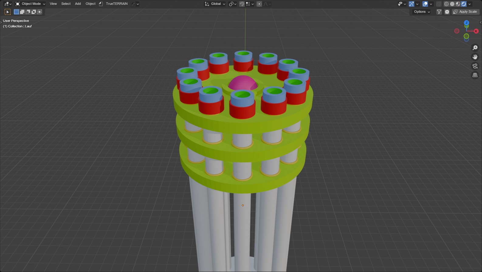Click the icon left of TrueTERRAIN

[x=101, y=4]
